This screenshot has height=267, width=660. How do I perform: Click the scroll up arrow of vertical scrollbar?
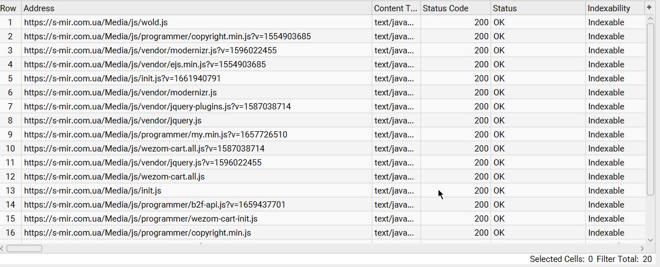click(x=650, y=19)
